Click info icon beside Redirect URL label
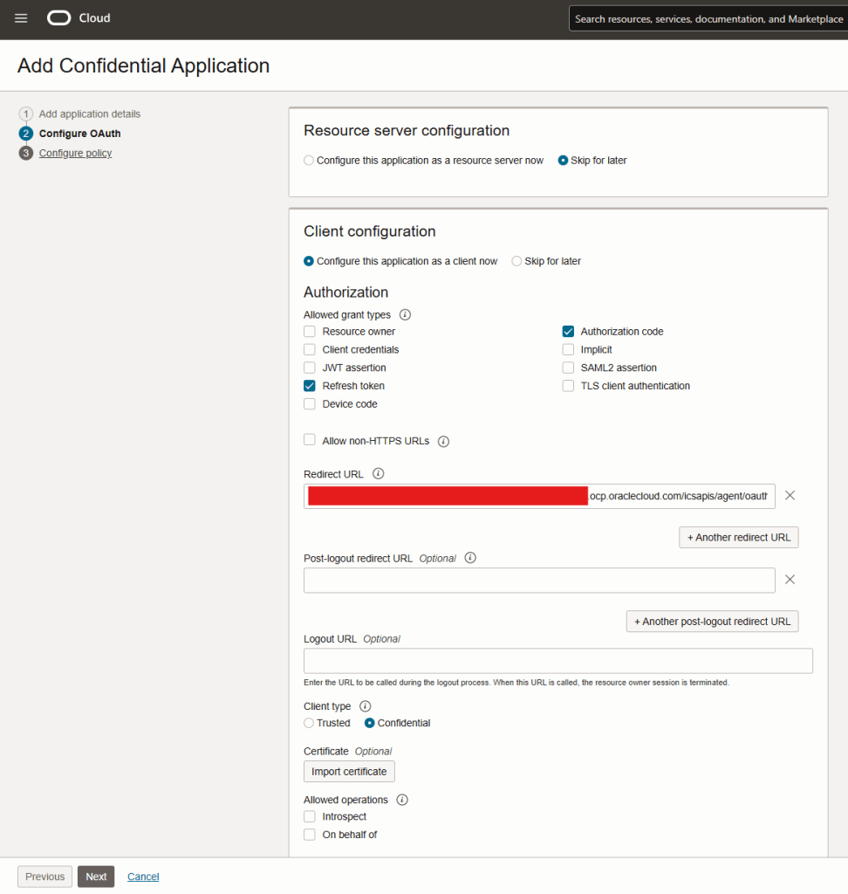Image resolution: width=848 pixels, height=894 pixels. click(378, 474)
